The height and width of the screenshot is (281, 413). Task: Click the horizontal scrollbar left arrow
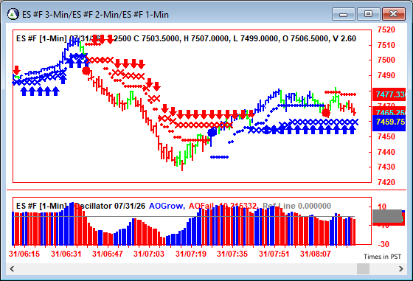(x=12, y=269)
